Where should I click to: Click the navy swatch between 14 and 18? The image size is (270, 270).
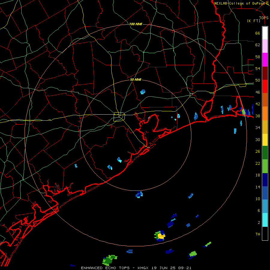click(265, 180)
